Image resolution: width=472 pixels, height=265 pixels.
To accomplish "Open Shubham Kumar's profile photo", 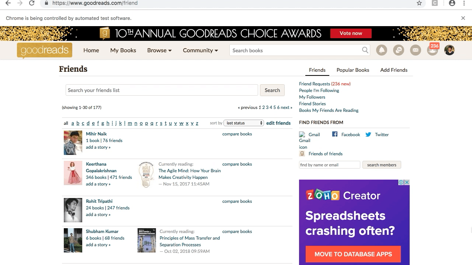I will pos(73,240).
